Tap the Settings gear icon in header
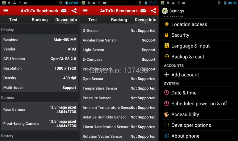238x141 pixels. 165,11
